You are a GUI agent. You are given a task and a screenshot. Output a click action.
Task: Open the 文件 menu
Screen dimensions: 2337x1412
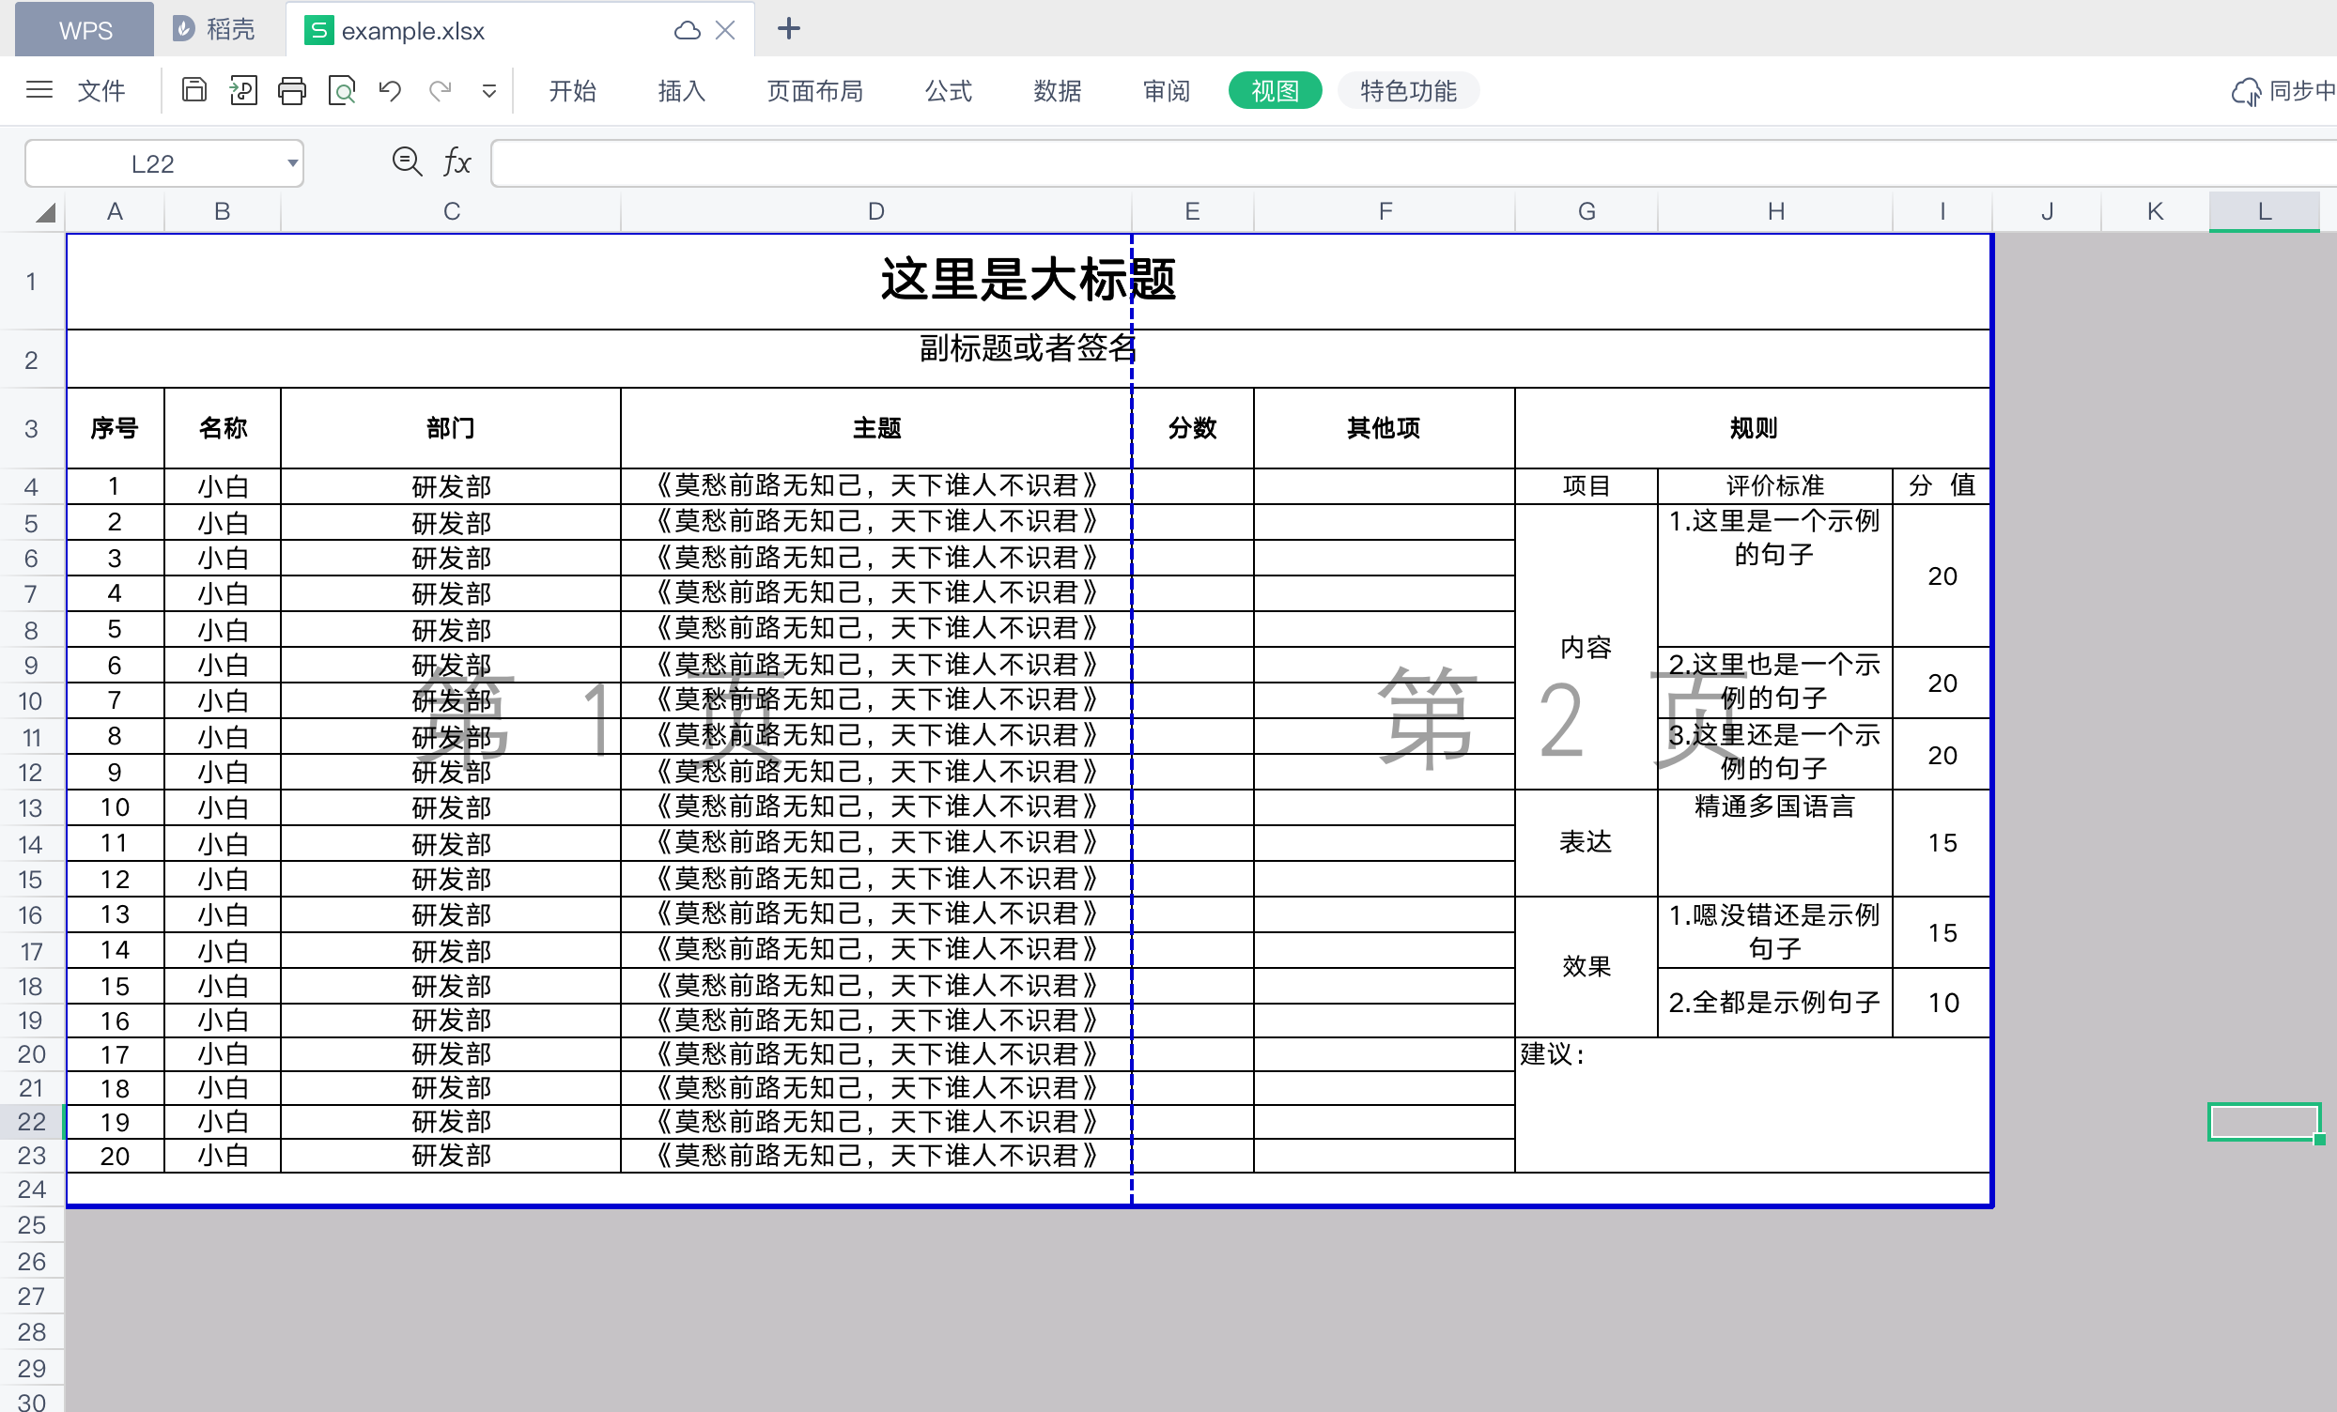[x=101, y=91]
